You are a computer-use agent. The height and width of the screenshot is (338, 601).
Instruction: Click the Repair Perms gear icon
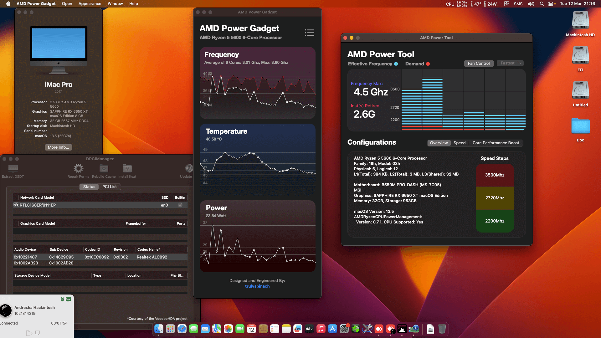78,169
